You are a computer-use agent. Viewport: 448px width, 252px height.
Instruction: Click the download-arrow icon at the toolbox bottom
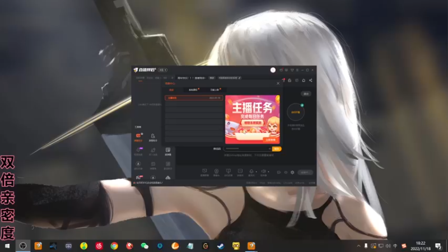(153, 178)
